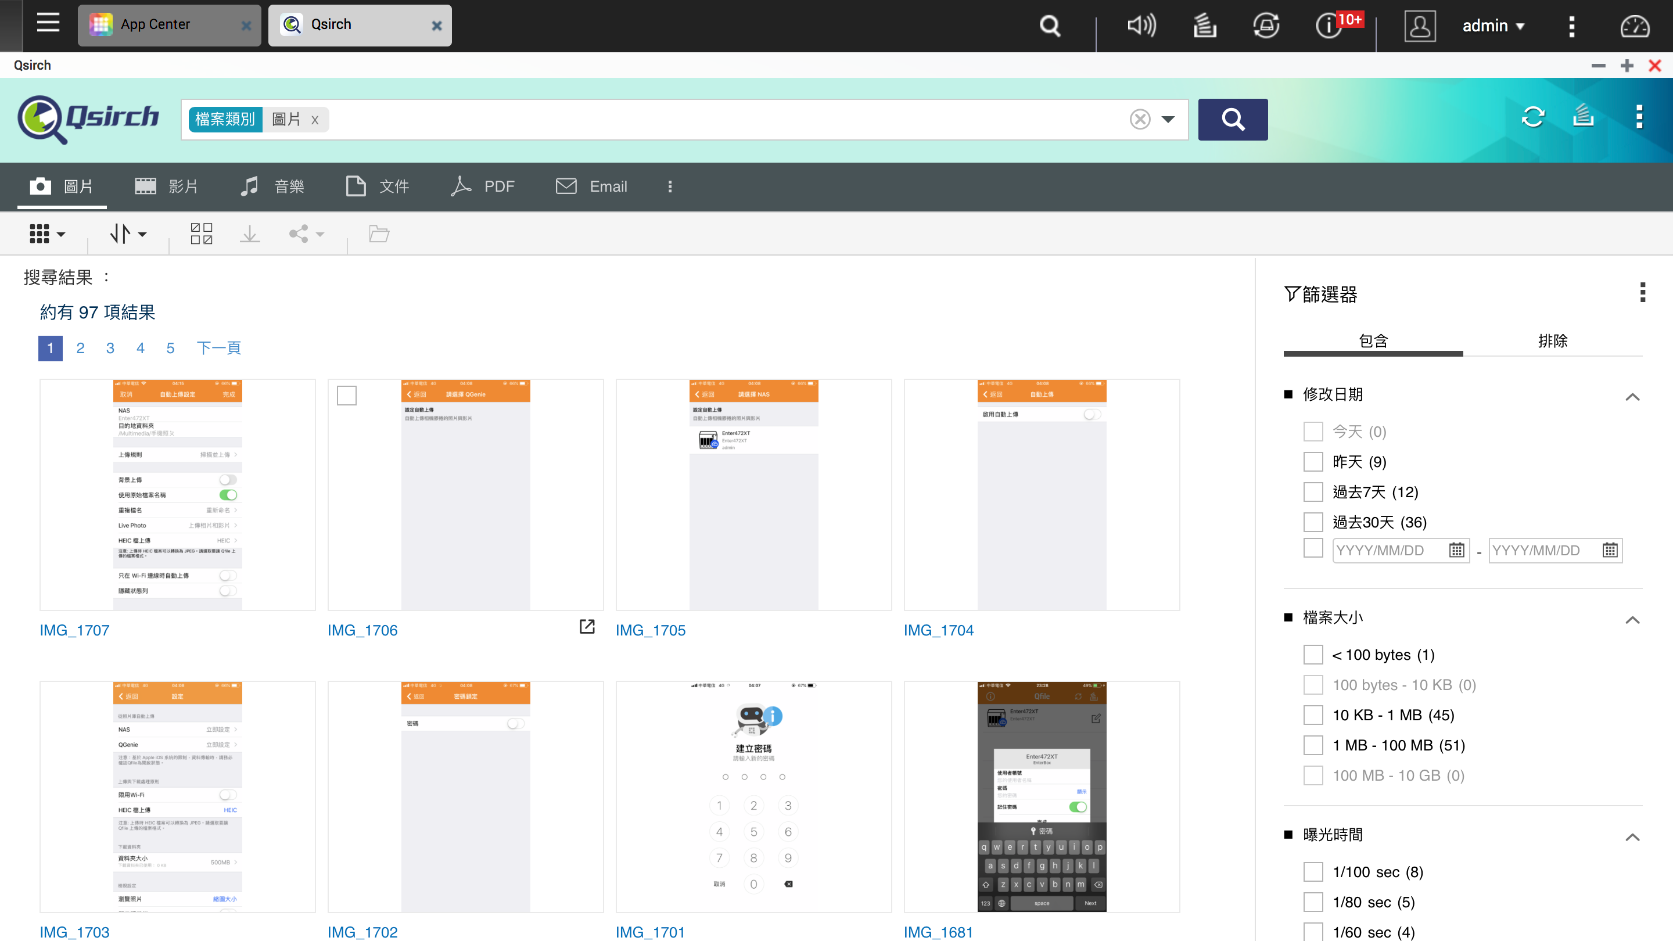
Task: Go to 下一頁 next page link
Action: click(218, 348)
